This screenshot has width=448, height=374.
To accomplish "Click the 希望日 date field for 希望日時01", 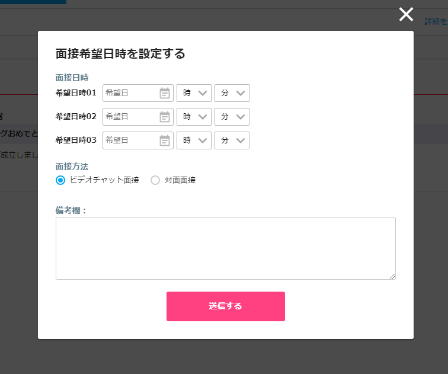I will [x=138, y=93].
